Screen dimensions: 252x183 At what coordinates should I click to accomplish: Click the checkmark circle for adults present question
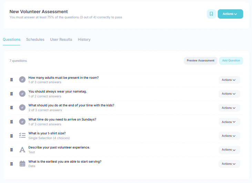(22, 80)
